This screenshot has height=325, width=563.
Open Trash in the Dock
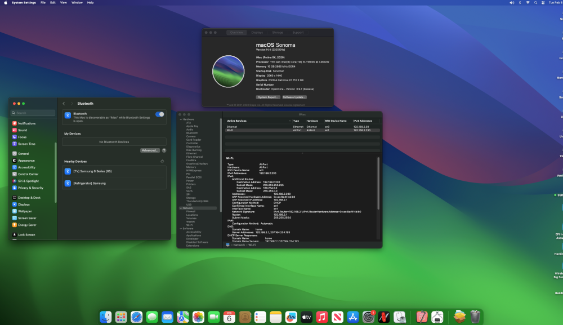(475, 317)
